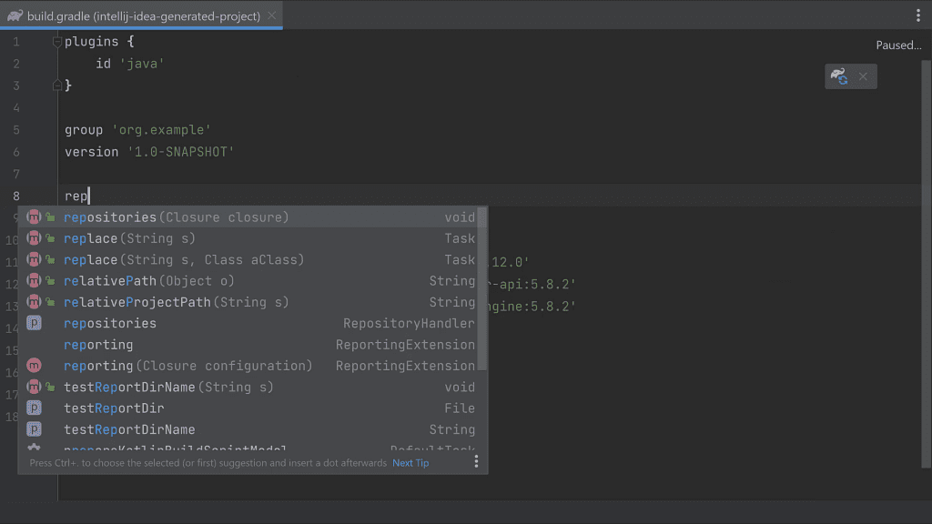
Task: Open the overflow menu beside Next Tip
Action: (475, 462)
